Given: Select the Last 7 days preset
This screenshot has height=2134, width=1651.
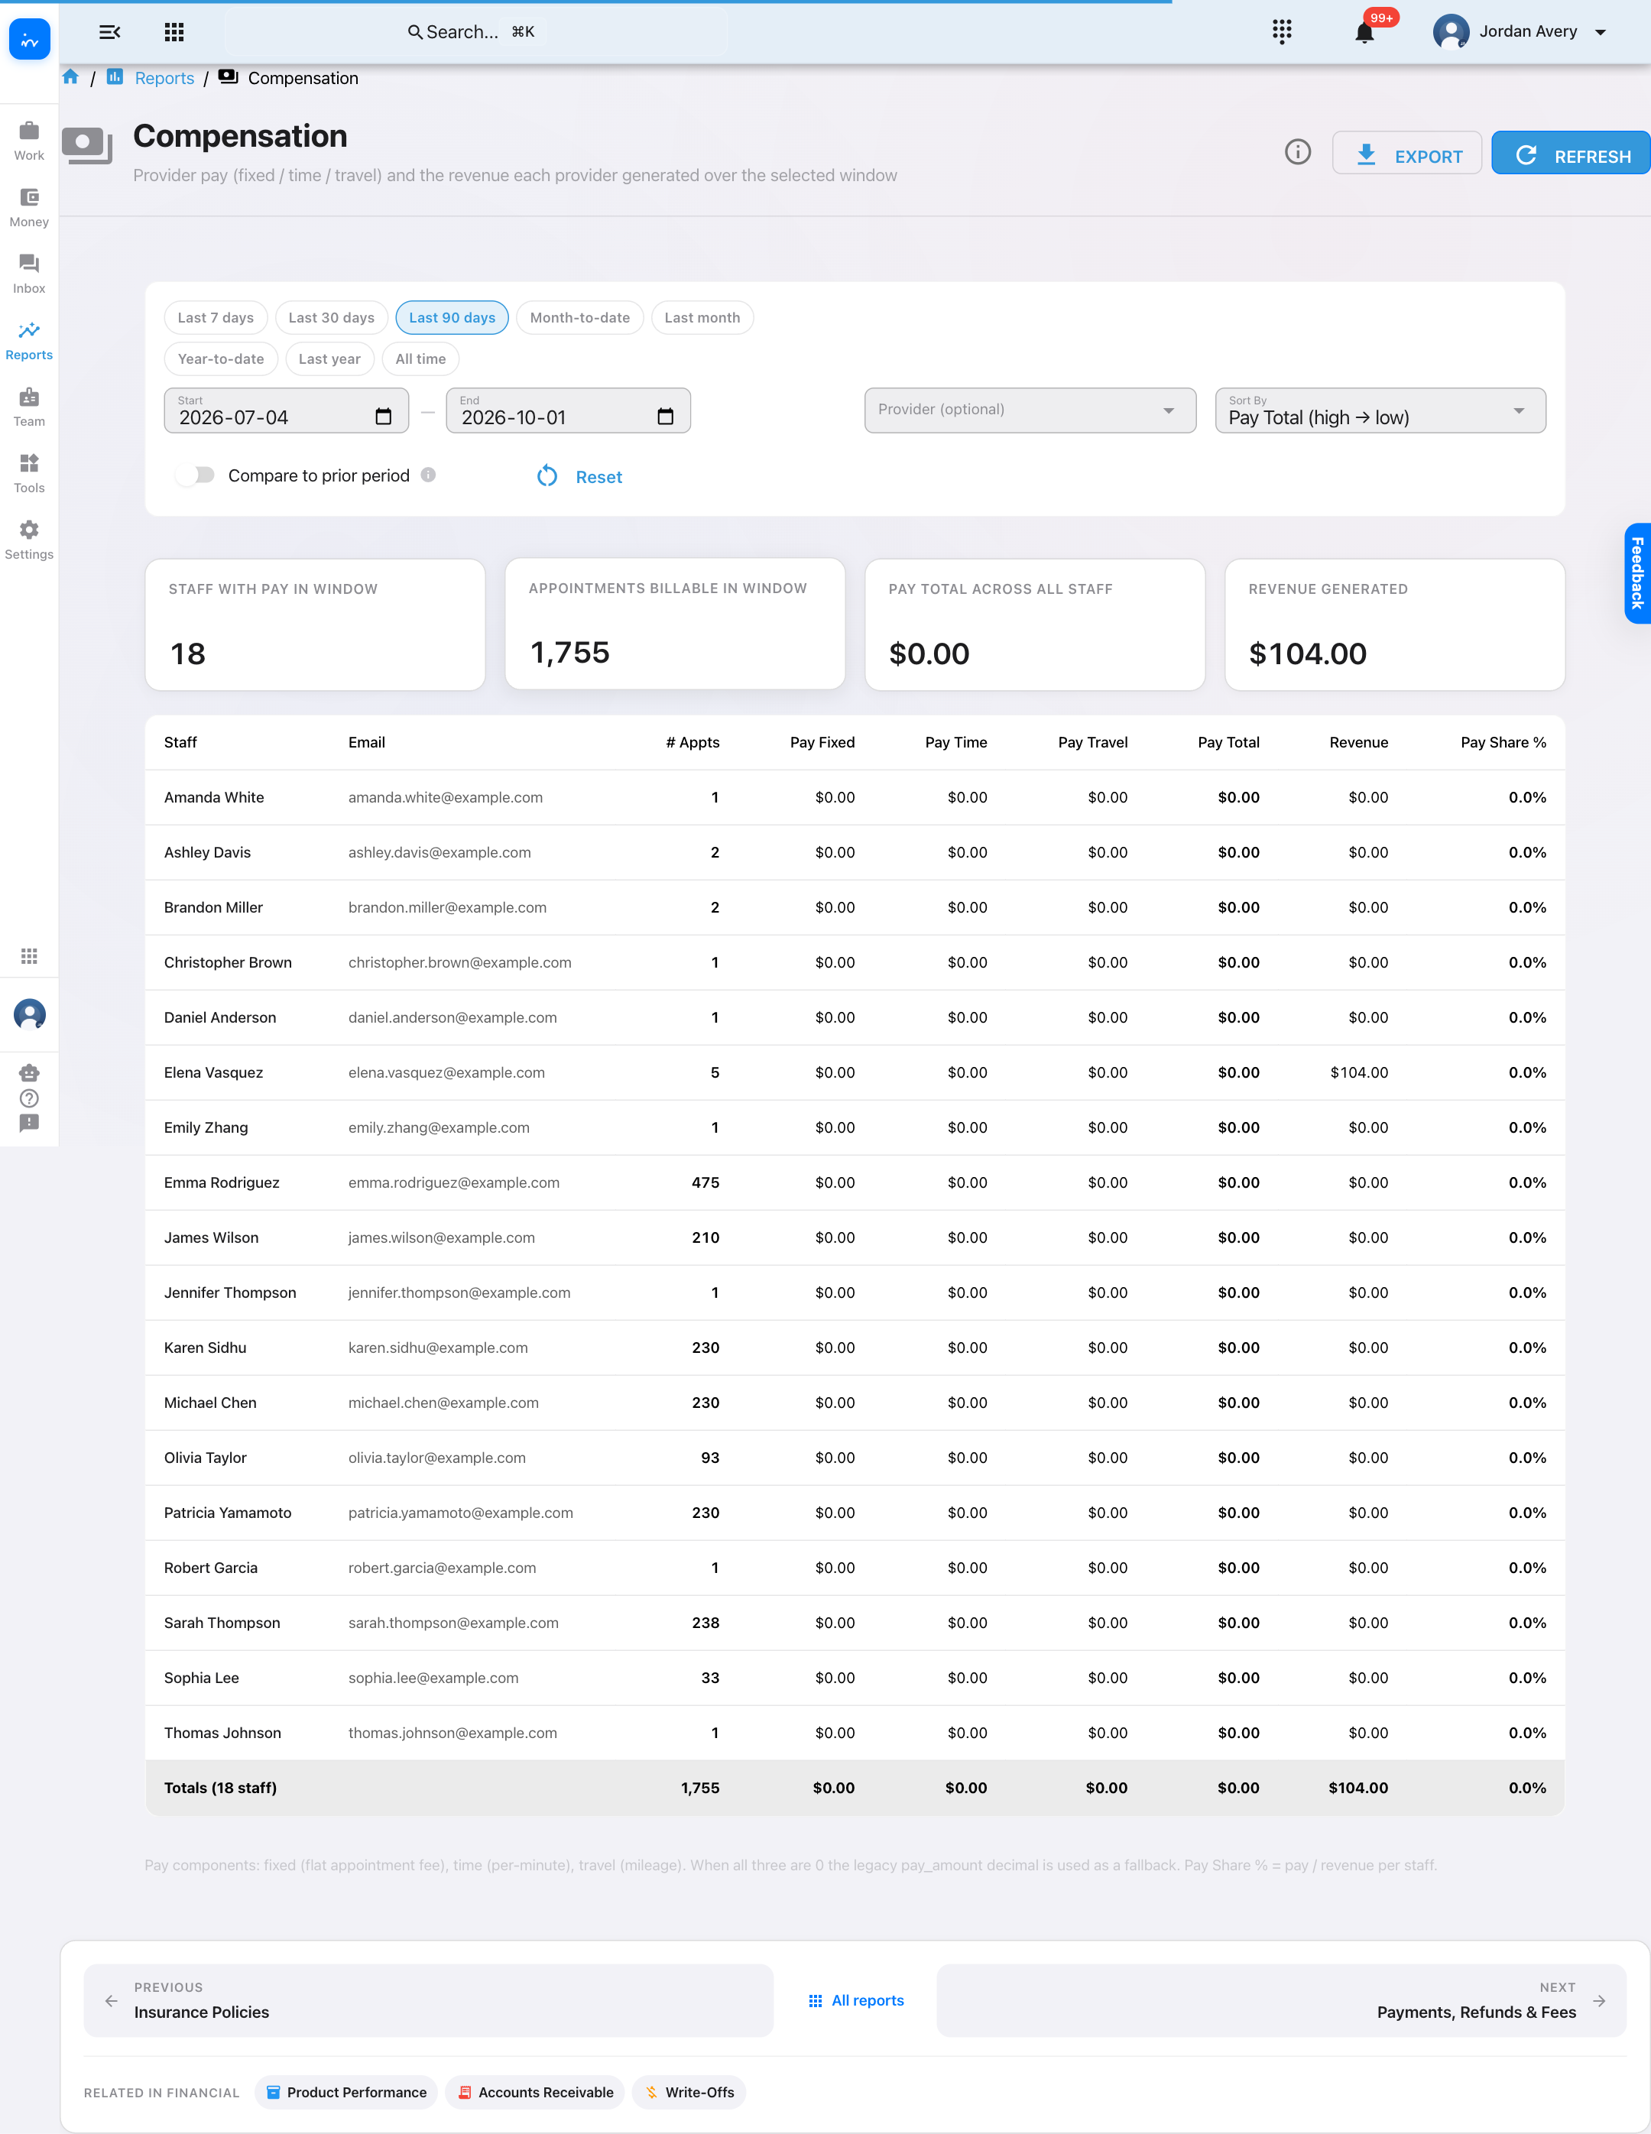Looking at the screenshot, I should point(216,317).
